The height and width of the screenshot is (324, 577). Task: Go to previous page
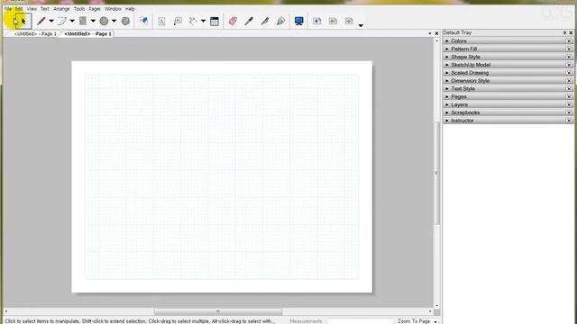point(333,22)
